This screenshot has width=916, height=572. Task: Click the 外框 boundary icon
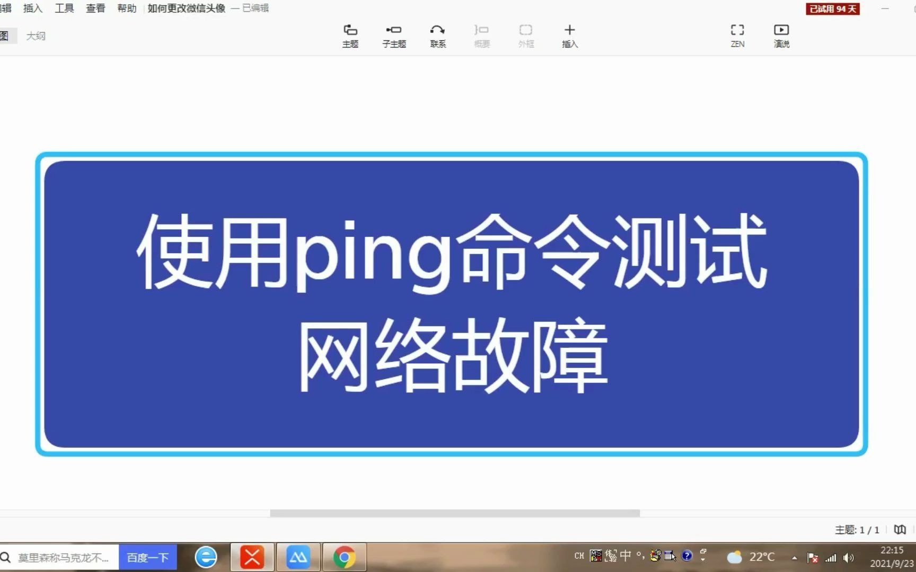[526, 36]
